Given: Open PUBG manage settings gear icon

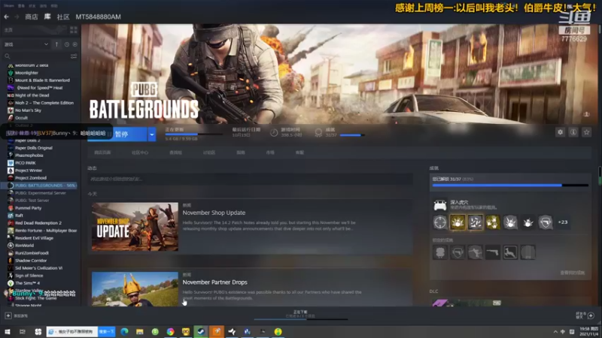Looking at the screenshot, I should [x=560, y=132].
